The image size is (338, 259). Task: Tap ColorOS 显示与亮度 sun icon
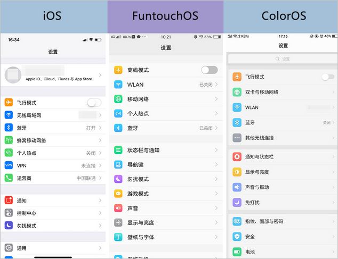(237, 172)
